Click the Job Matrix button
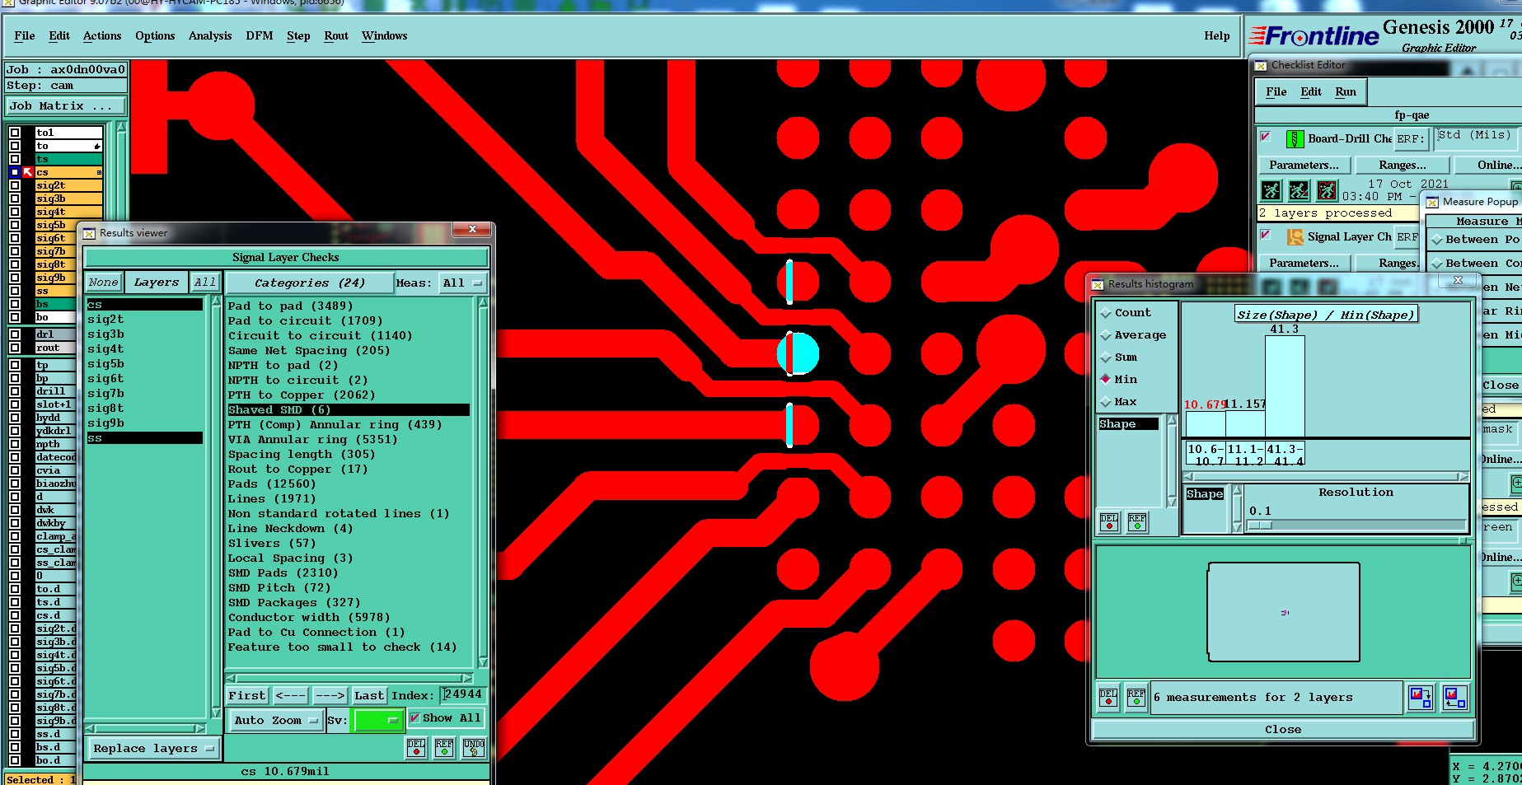Screen dimensions: 1522x785 (x=66, y=106)
